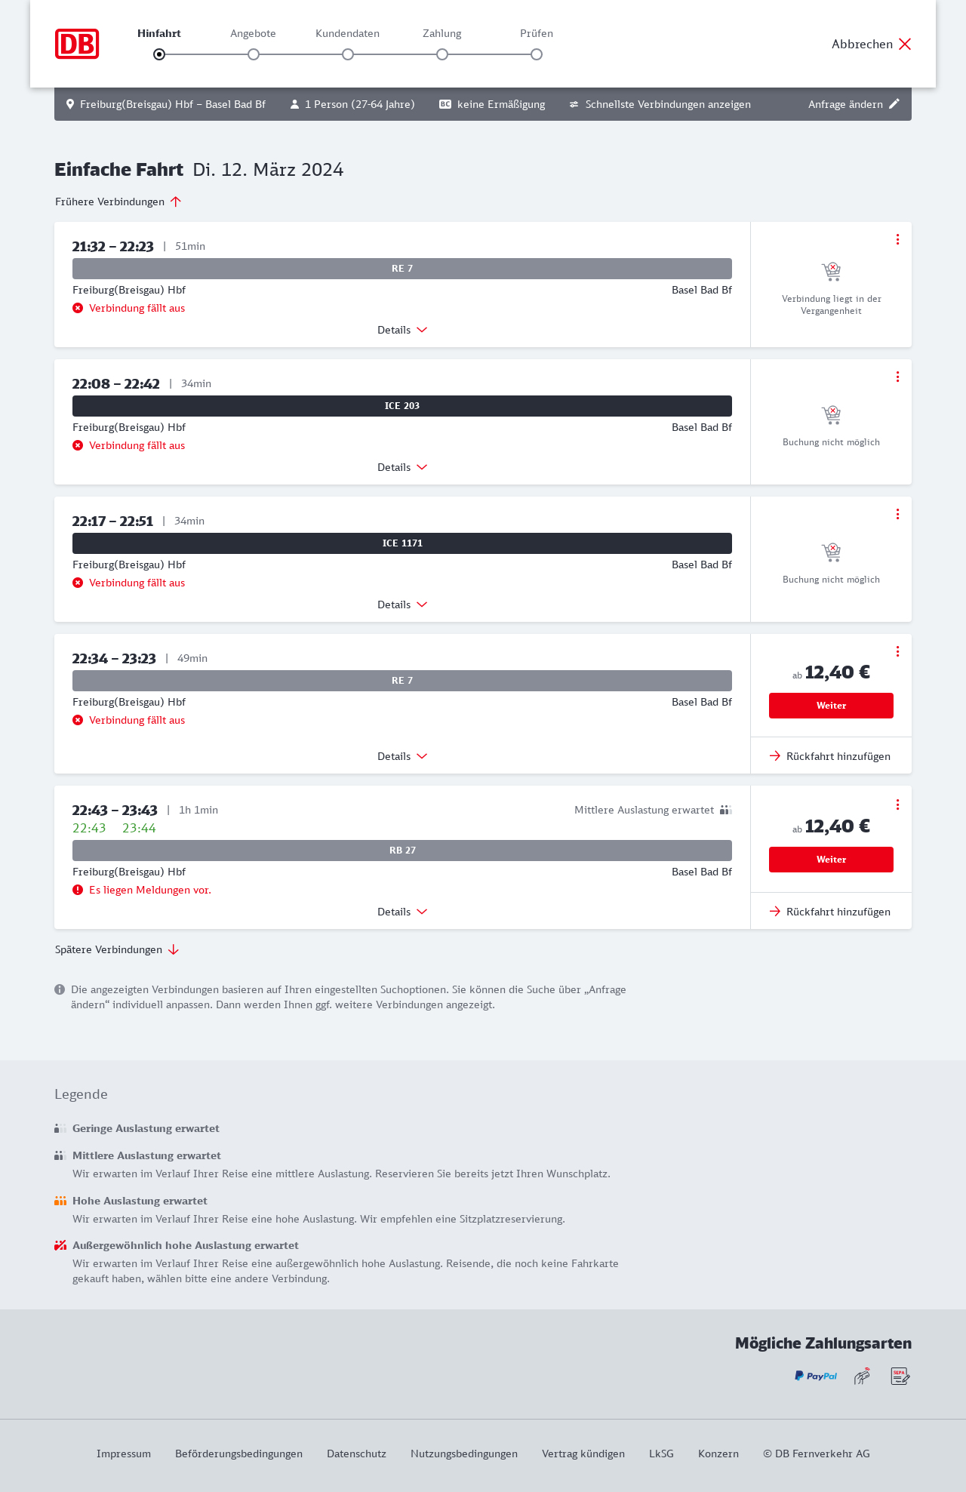Image resolution: width=966 pixels, height=1492 pixels.
Task: Open three-dot menu for RB 27 connection
Action: [x=897, y=804]
